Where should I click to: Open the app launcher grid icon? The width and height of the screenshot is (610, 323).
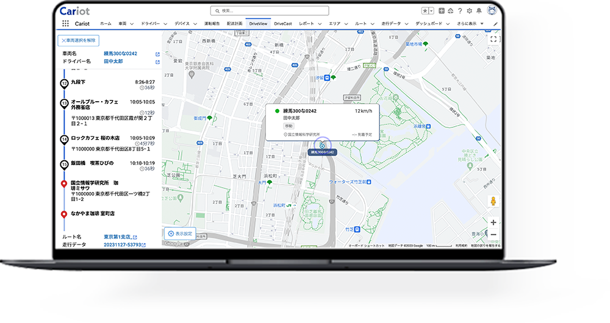[x=65, y=24]
